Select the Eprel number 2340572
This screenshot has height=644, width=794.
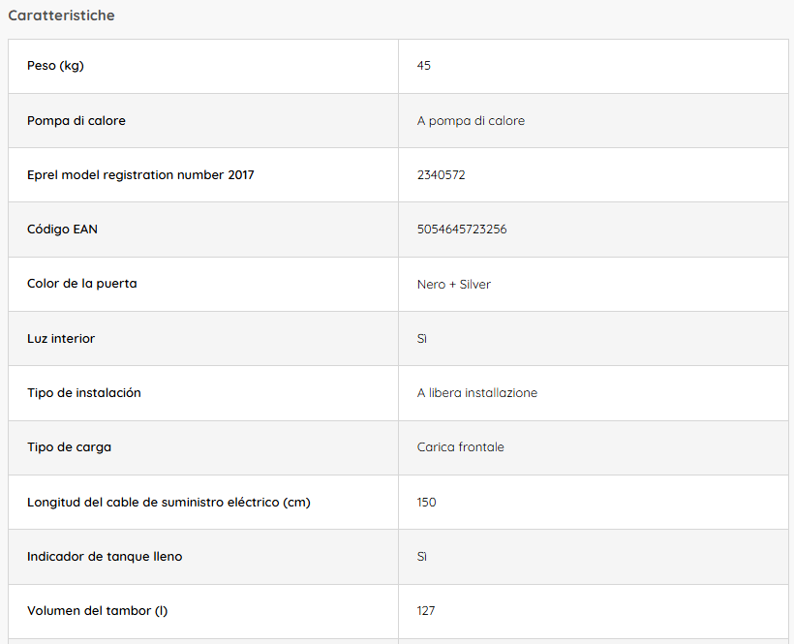tap(441, 175)
